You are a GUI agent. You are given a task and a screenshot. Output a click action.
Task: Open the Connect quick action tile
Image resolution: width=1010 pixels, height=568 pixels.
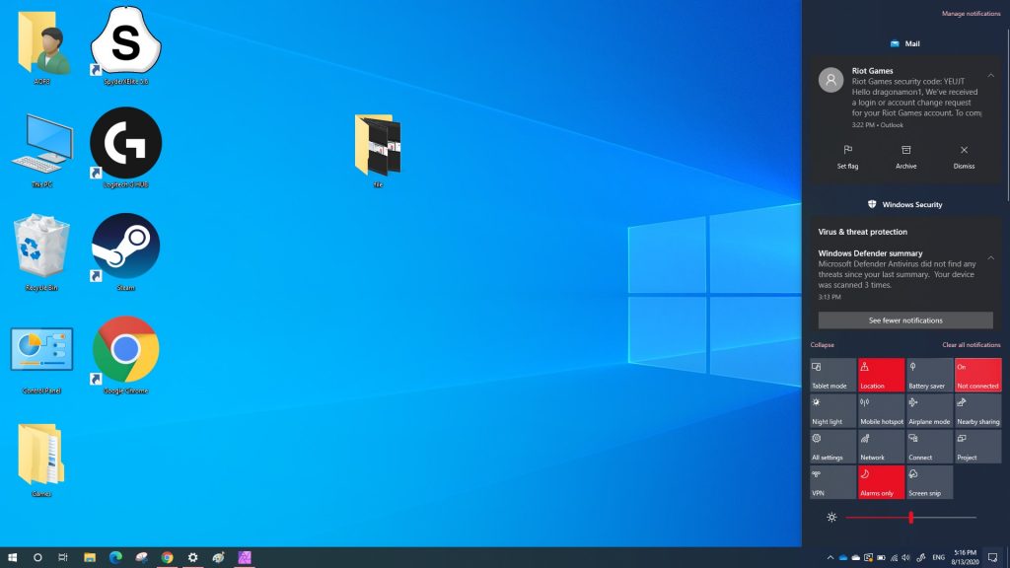click(x=929, y=447)
